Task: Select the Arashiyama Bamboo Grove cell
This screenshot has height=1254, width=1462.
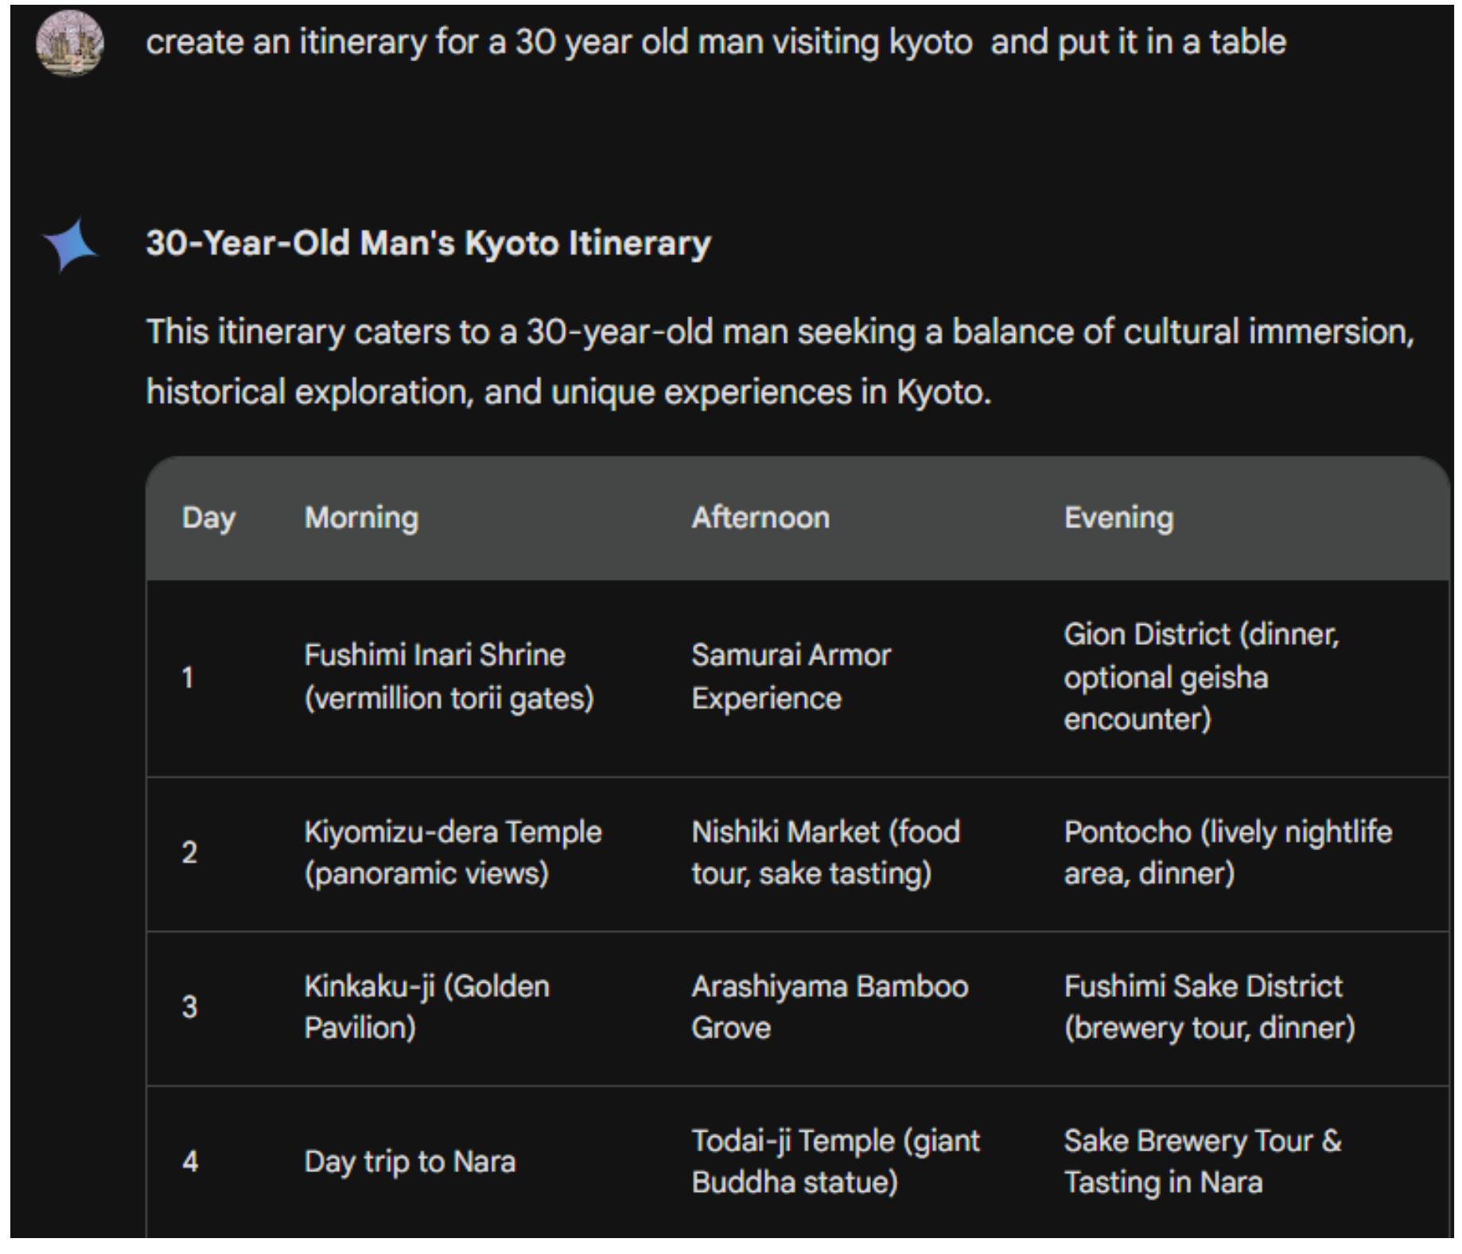Action: (829, 1007)
